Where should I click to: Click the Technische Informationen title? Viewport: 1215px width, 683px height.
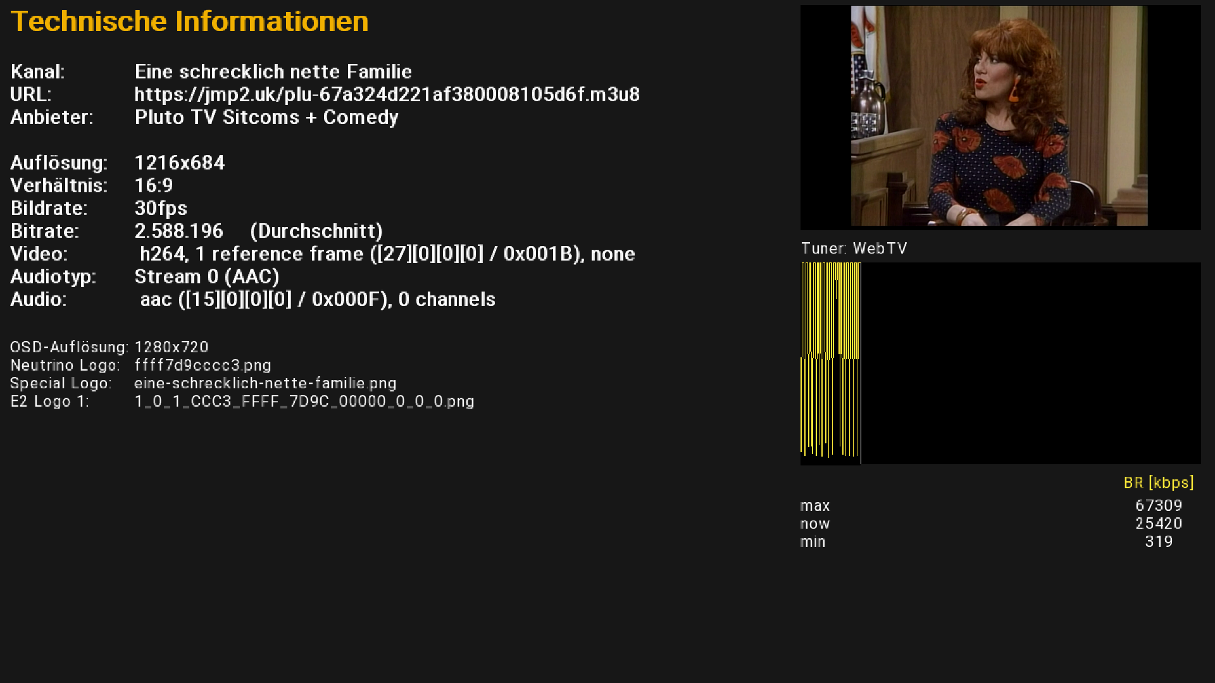[x=189, y=22]
